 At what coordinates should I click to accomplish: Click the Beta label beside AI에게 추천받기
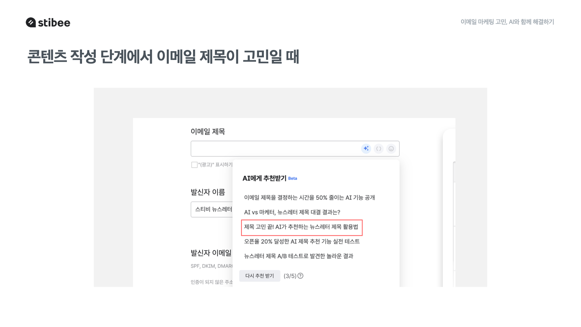click(293, 179)
